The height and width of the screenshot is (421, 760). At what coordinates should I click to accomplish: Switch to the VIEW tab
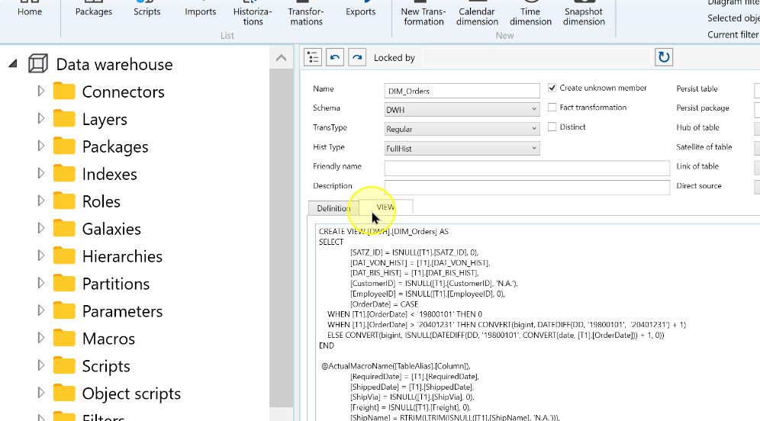pos(386,207)
